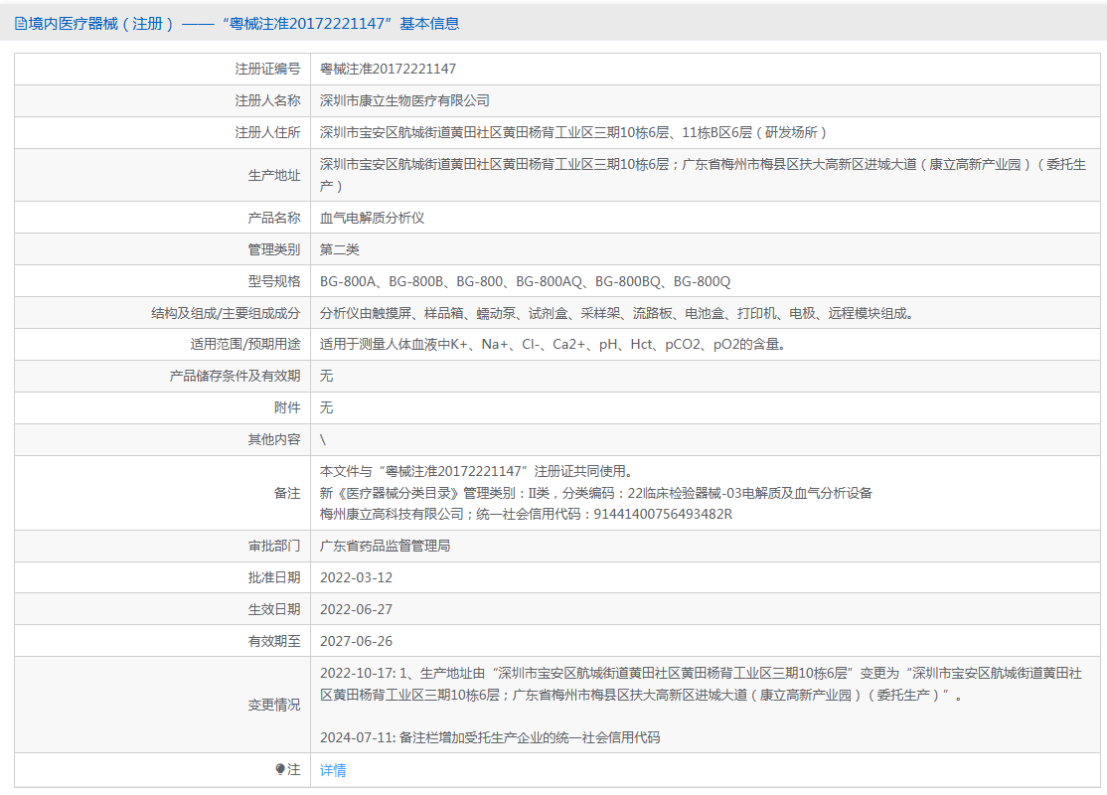The width and height of the screenshot is (1107, 795).
Task: Select the structure text starting 分析仪由触摸屏
Action: pyautogui.click(x=618, y=313)
